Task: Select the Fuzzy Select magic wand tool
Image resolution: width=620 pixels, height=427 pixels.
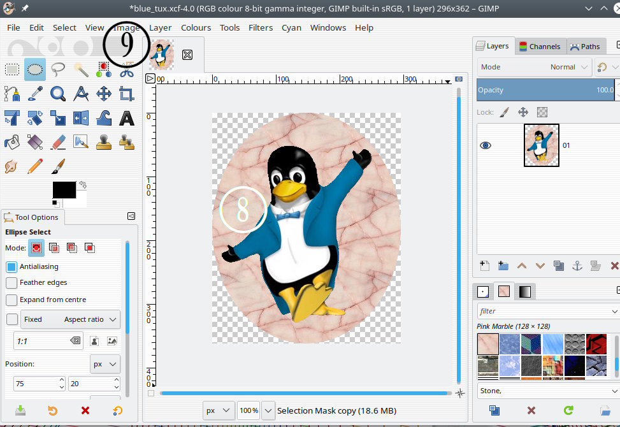Action: click(x=81, y=69)
